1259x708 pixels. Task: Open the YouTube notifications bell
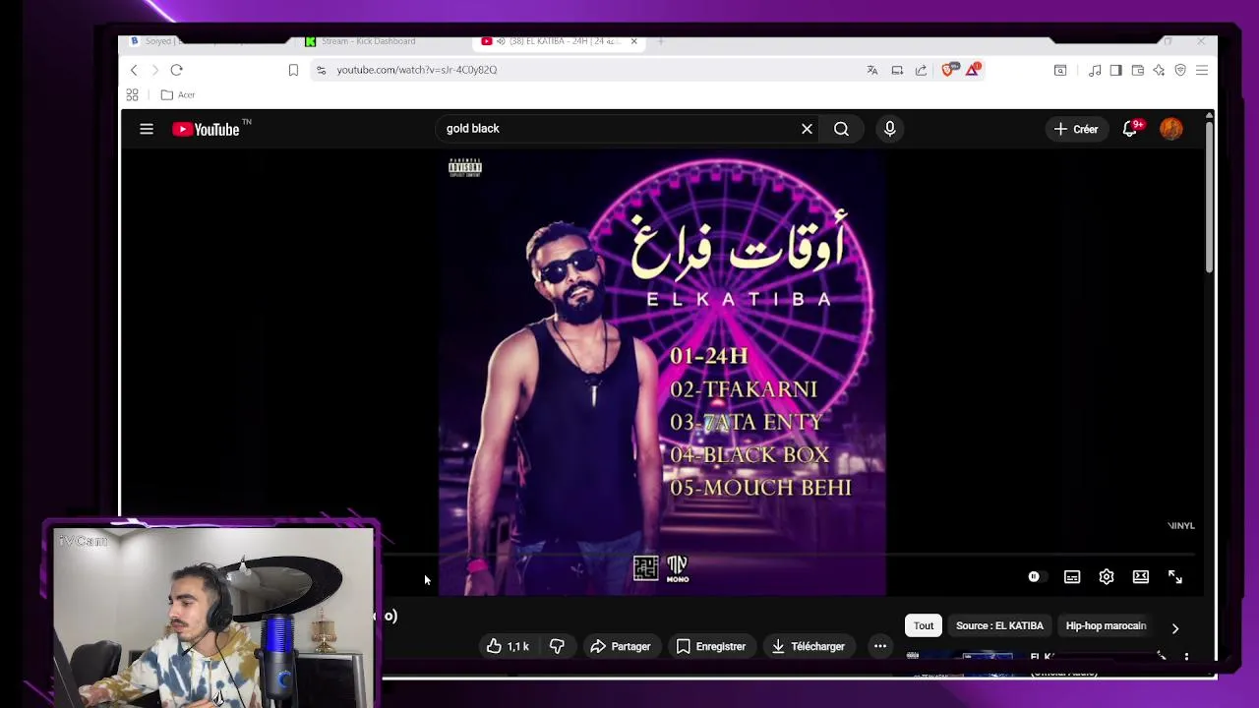point(1130,129)
